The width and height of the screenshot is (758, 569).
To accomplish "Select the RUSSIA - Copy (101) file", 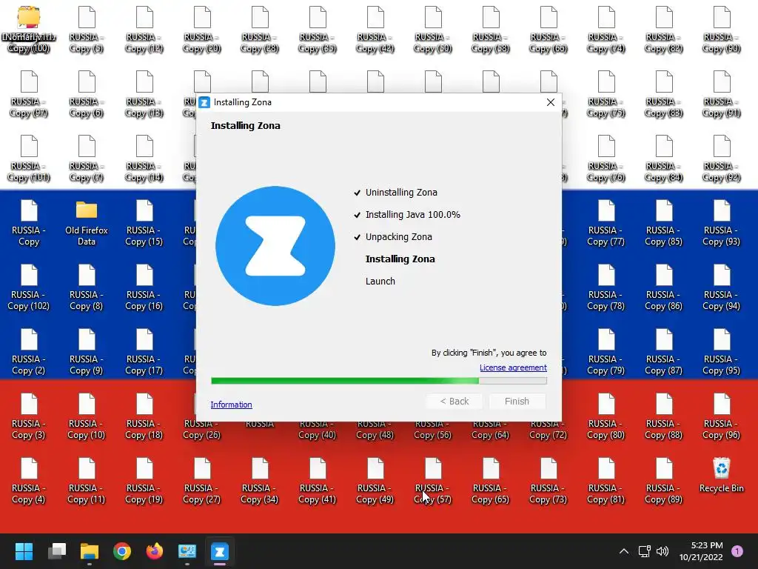I will [29, 159].
